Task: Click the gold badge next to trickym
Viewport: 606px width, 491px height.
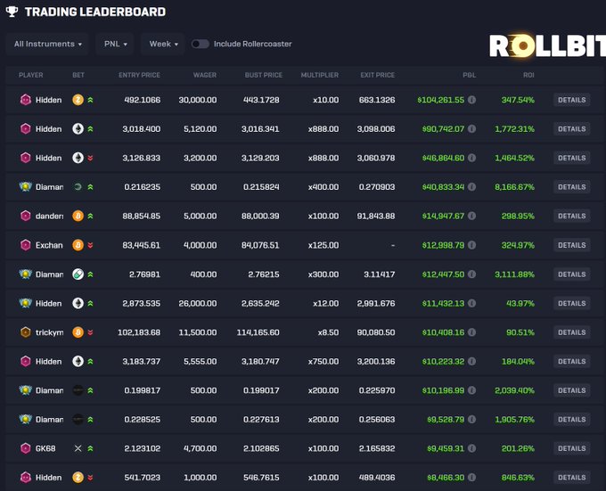Action: pos(26,332)
